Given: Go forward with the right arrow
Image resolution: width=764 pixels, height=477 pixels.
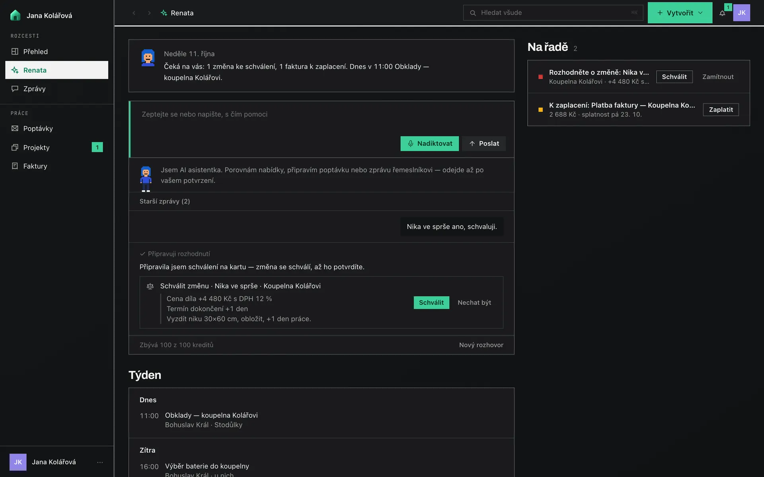Looking at the screenshot, I should pyautogui.click(x=149, y=13).
